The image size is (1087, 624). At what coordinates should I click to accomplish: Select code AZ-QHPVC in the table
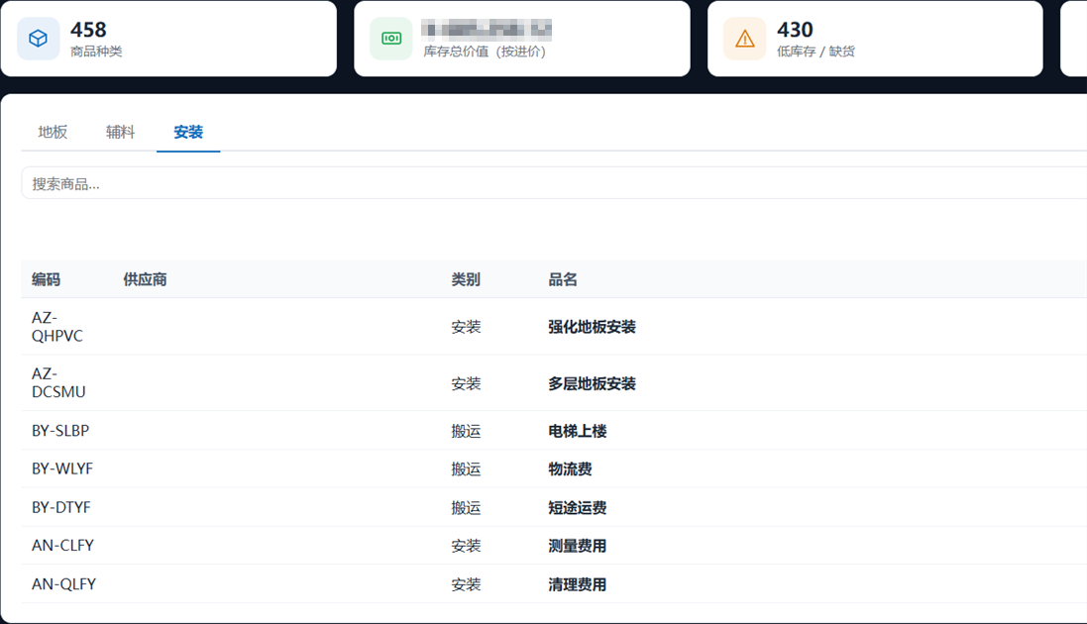click(x=57, y=327)
